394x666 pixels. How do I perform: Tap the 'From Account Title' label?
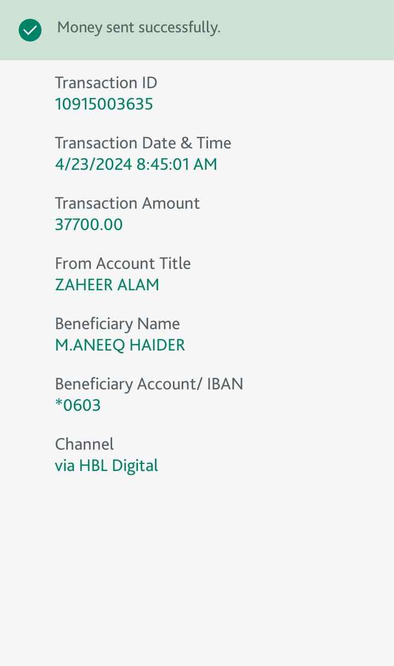coord(123,263)
